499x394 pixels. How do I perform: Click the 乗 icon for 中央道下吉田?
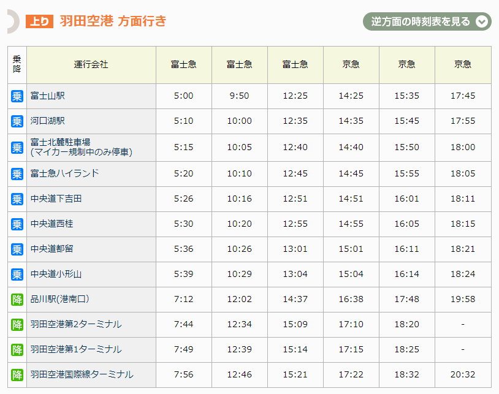click(x=17, y=199)
